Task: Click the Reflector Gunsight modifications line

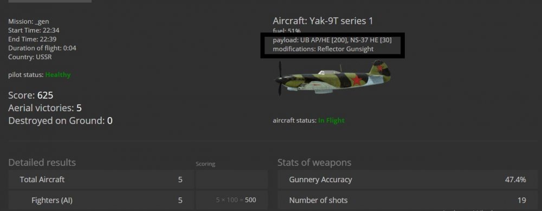Action: tap(323, 49)
